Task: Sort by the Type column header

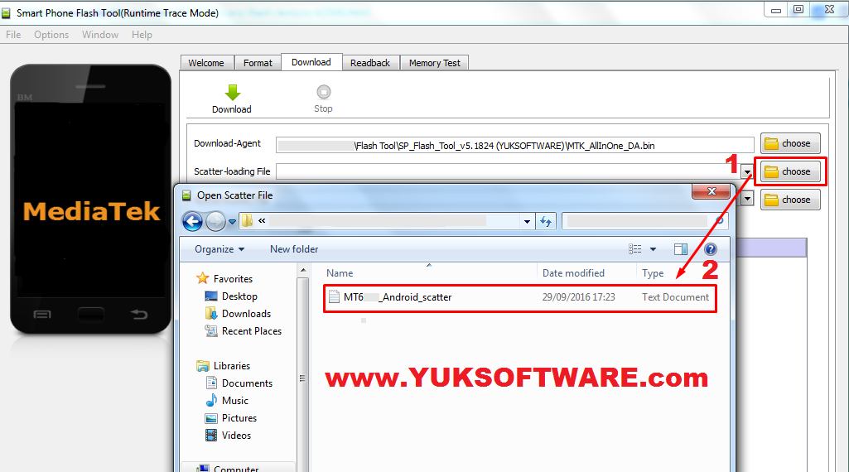Action: point(653,273)
